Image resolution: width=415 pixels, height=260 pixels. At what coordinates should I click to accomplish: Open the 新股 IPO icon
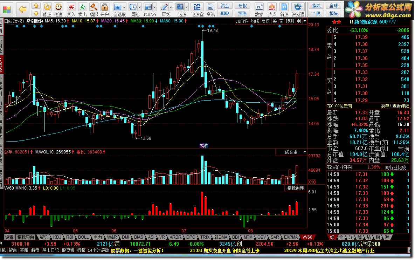pos(284,9)
